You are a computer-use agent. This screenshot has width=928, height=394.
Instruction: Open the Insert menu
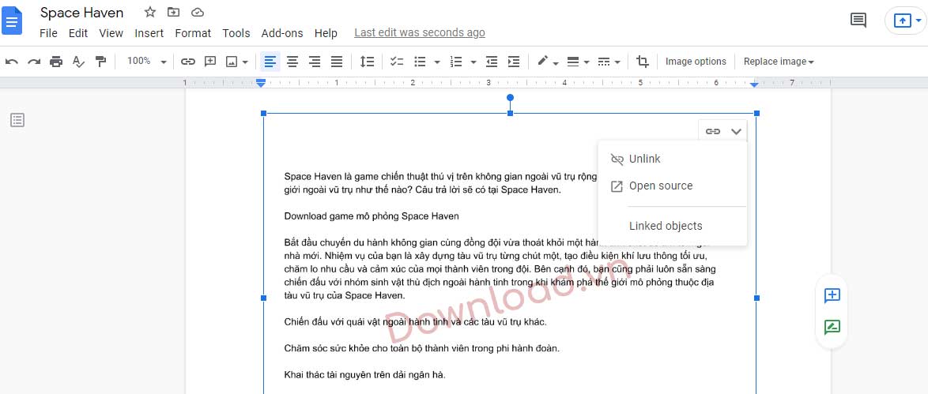tap(149, 33)
